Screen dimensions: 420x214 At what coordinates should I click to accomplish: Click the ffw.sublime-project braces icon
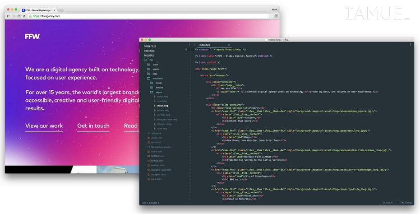pyautogui.click(x=149, y=147)
